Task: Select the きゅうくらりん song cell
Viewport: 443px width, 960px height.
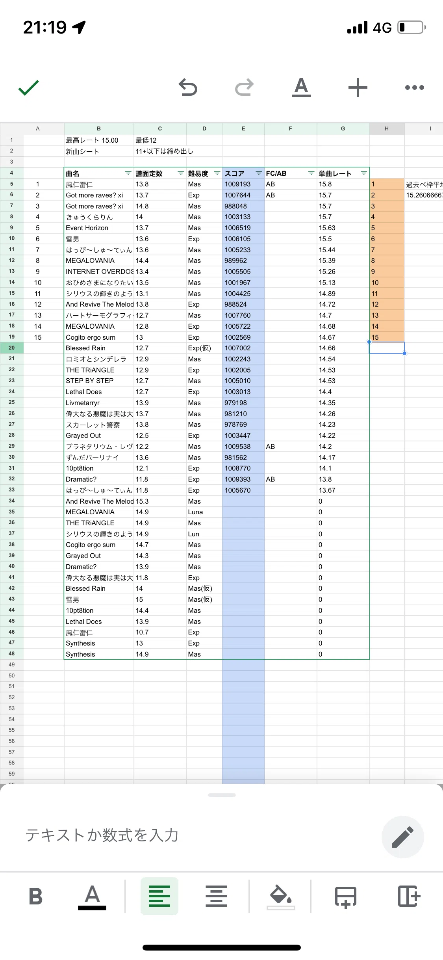Action: (x=99, y=217)
